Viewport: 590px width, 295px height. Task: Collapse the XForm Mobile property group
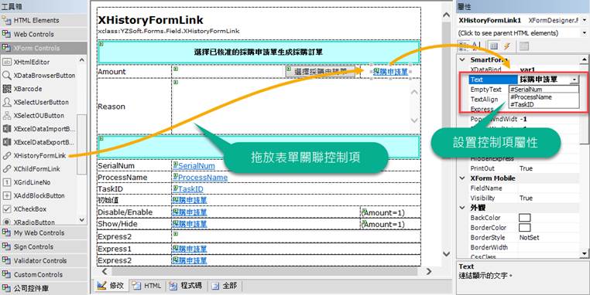pyautogui.click(x=462, y=178)
